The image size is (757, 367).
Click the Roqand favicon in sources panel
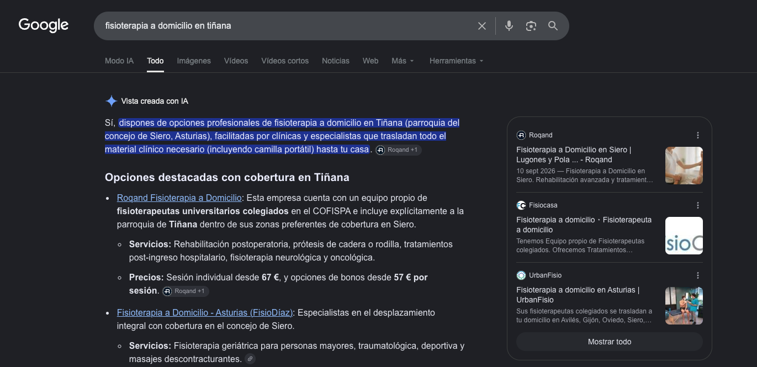(521, 135)
